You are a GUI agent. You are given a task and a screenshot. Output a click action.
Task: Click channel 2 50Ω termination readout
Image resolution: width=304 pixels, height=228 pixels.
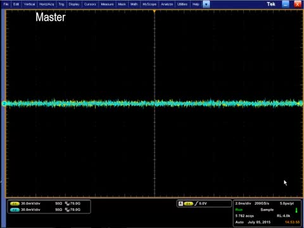click(59, 210)
